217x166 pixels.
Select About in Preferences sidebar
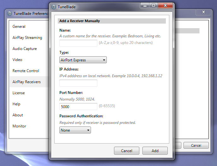tap(29, 115)
